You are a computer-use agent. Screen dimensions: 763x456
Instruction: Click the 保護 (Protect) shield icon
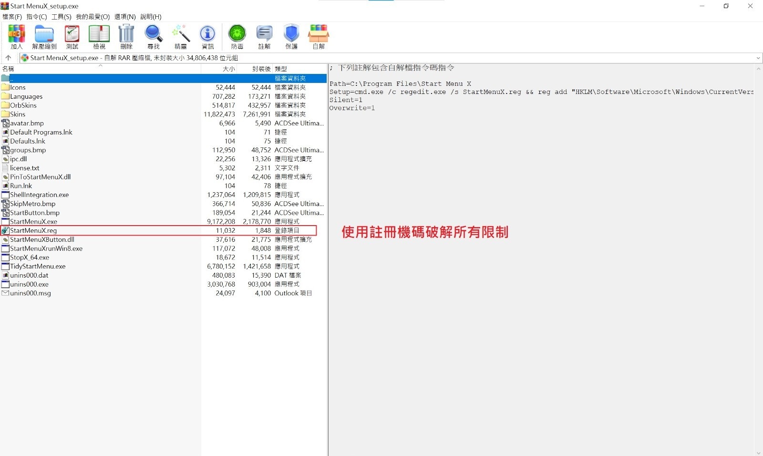(x=291, y=37)
